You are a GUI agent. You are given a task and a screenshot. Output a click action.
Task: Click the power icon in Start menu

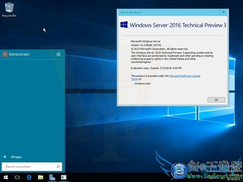[58, 54]
